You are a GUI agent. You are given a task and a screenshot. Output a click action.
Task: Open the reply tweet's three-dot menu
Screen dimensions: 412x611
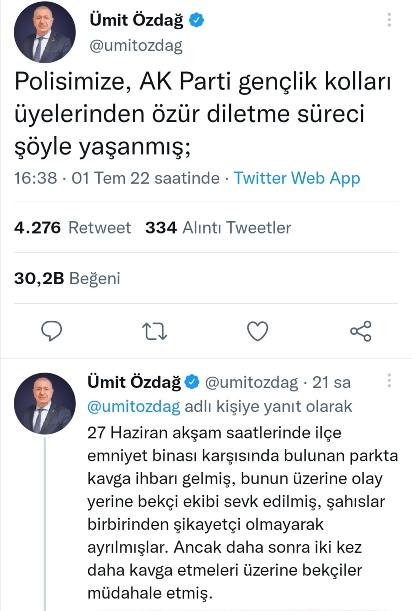(389, 380)
